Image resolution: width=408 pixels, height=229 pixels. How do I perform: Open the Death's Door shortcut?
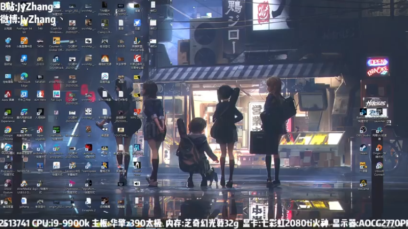click(x=137, y=169)
